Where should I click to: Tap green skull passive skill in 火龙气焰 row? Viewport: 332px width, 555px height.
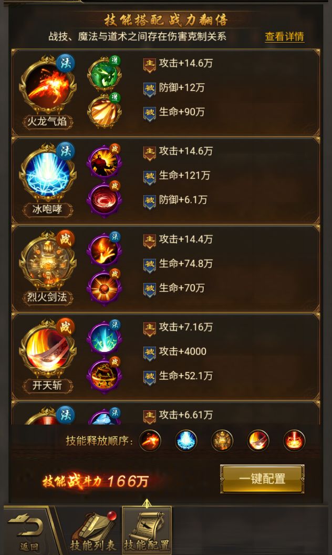click(x=105, y=74)
